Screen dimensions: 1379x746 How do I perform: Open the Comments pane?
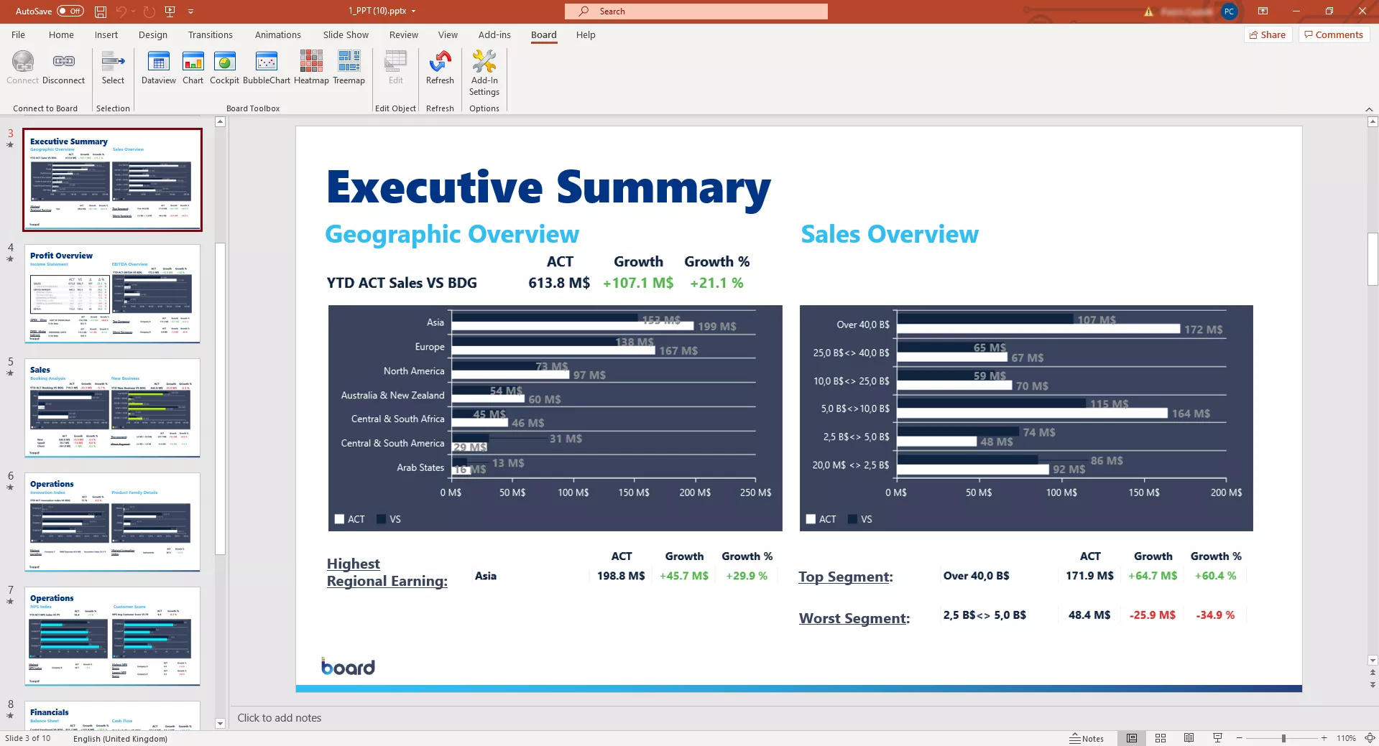tap(1334, 34)
